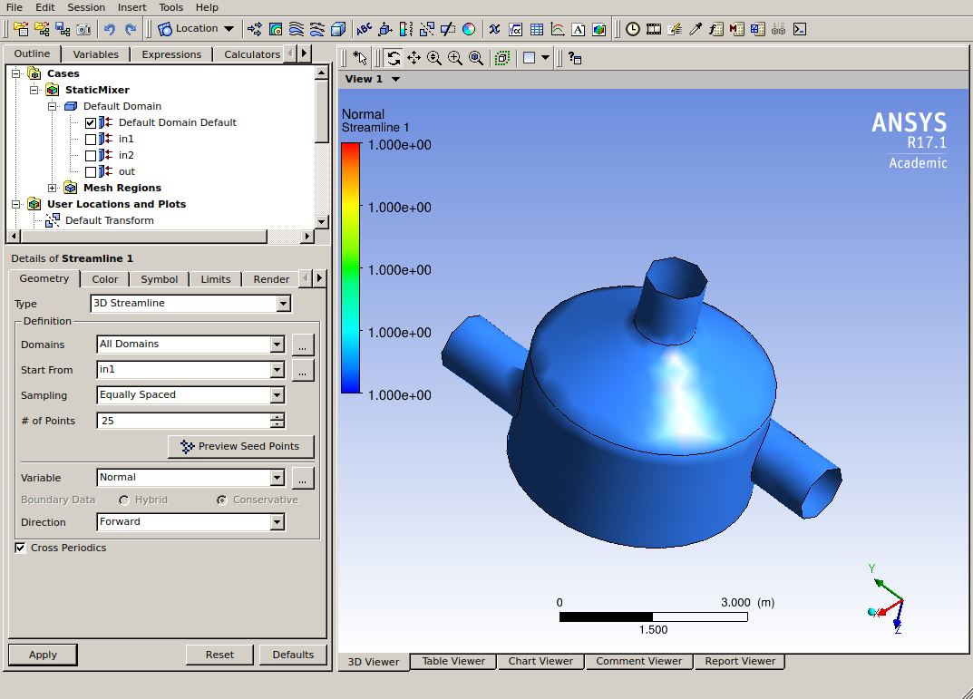This screenshot has width=973, height=699.
Task: Open the Tools menu
Action: pyautogui.click(x=170, y=7)
